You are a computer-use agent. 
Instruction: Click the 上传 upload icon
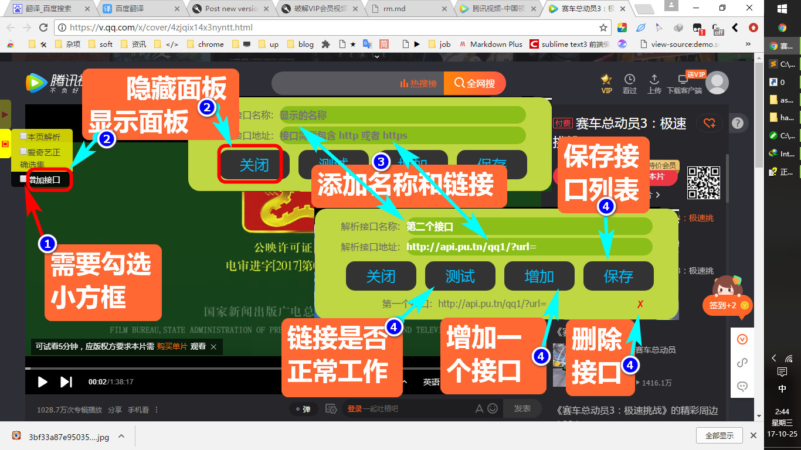654,83
